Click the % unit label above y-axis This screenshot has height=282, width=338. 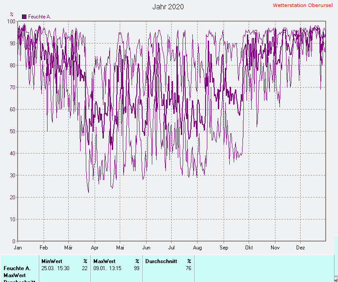(x=11, y=15)
